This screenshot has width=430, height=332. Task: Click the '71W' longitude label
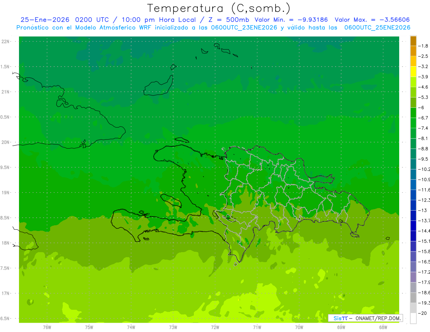pos(257,327)
